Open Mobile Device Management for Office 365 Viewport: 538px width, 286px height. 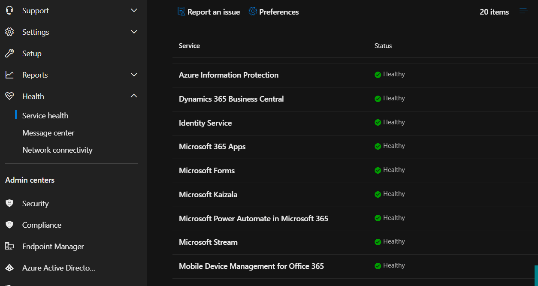click(251, 266)
